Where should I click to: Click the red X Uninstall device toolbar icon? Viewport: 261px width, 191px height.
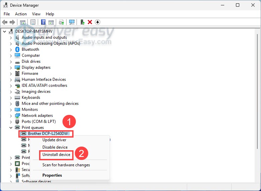coord(90,22)
